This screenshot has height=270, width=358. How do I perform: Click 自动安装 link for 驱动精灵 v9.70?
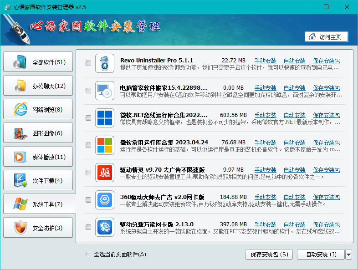[294, 170]
